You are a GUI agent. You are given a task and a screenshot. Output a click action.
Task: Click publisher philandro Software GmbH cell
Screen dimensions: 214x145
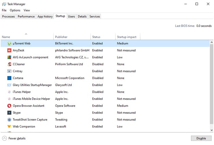click(72, 51)
